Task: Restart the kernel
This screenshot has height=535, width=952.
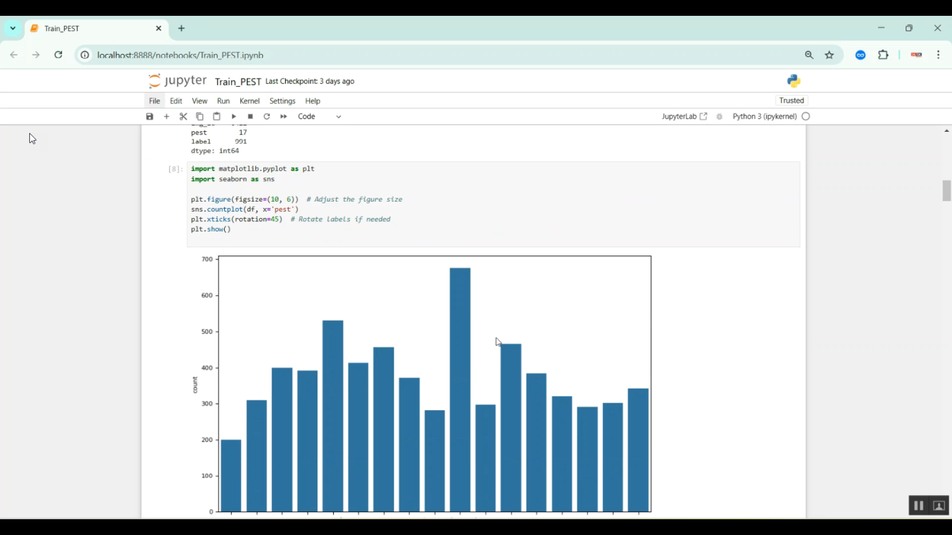Action: click(x=267, y=117)
